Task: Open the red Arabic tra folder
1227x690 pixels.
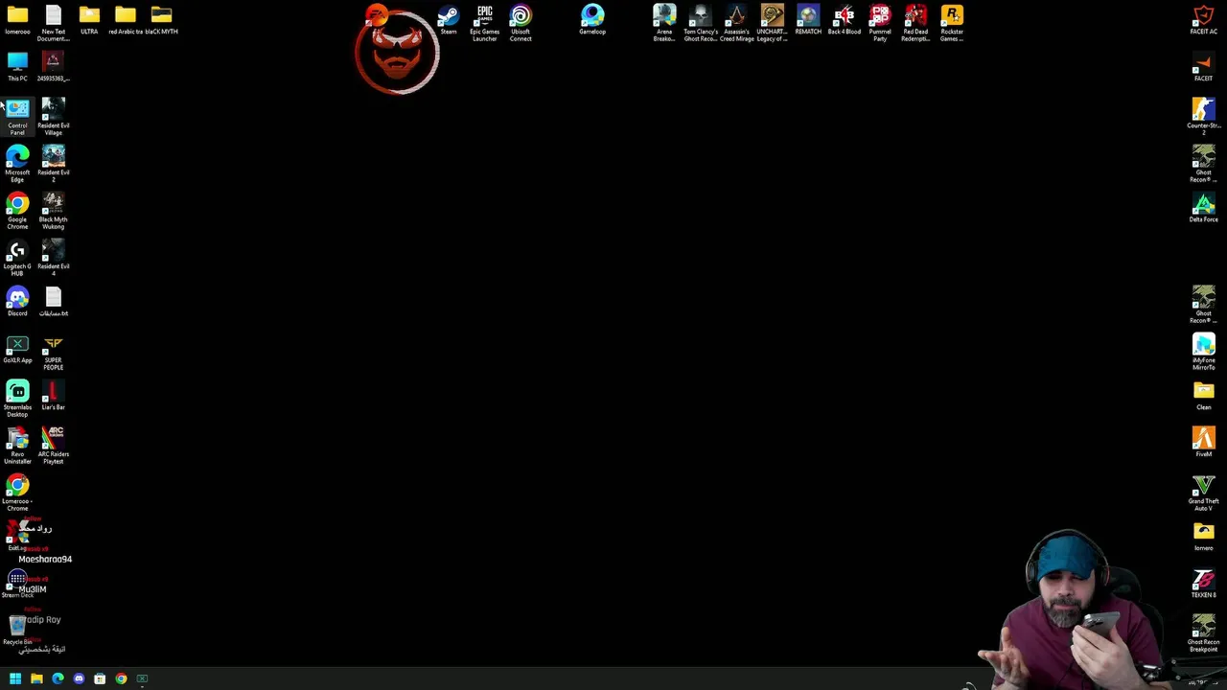Action: coord(125,20)
